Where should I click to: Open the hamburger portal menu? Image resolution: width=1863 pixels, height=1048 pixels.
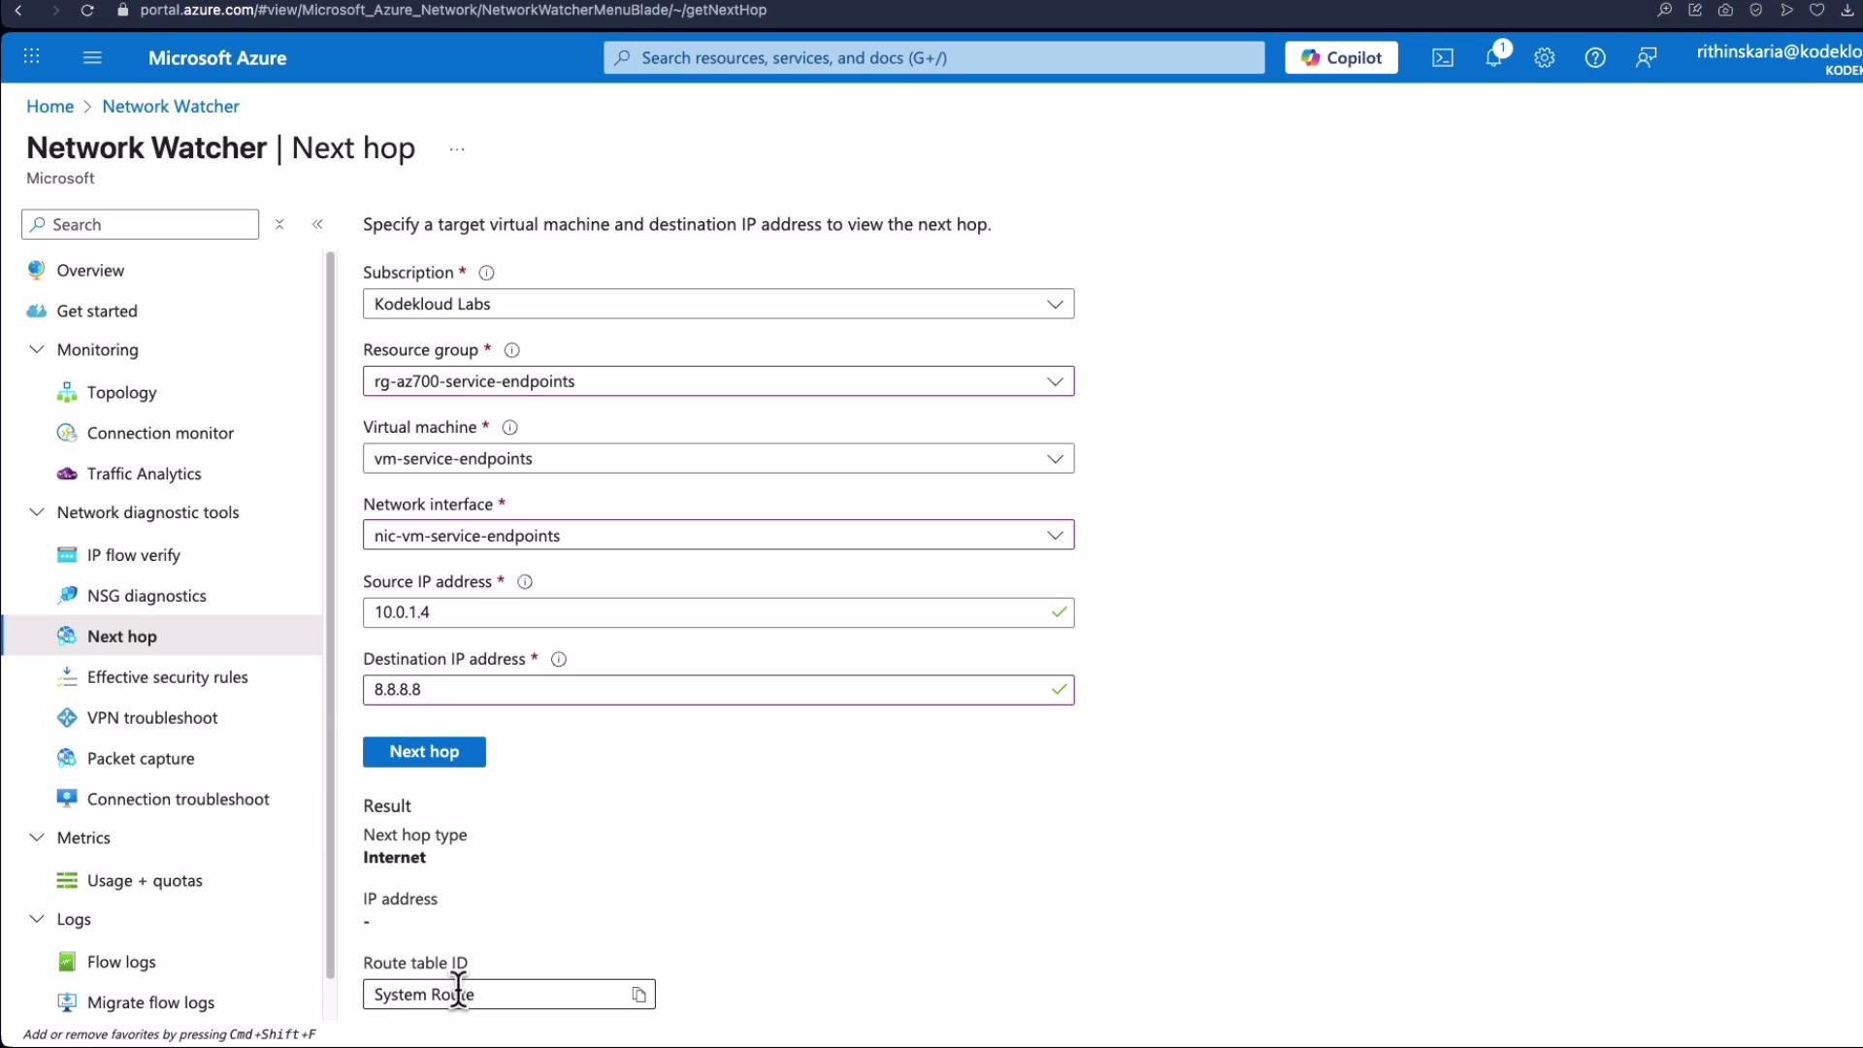coord(92,57)
